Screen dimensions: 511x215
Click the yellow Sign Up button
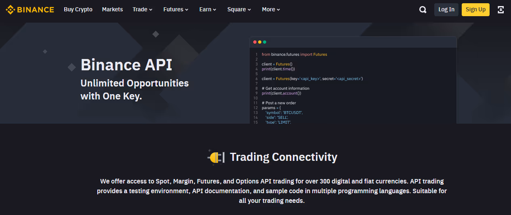pos(475,10)
